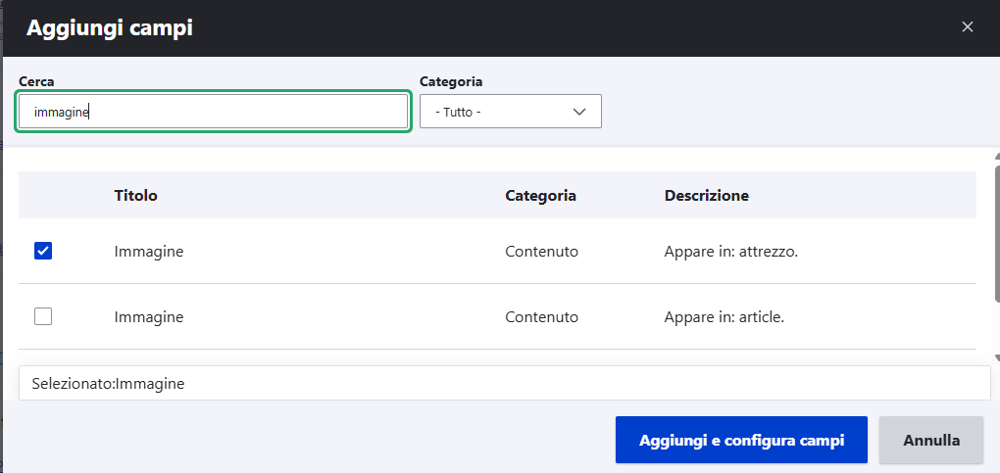This screenshot has height=473, width=1000.
Task: Uncheck the Immagine field appearing in attrezzo
Action: pos(43,252)
